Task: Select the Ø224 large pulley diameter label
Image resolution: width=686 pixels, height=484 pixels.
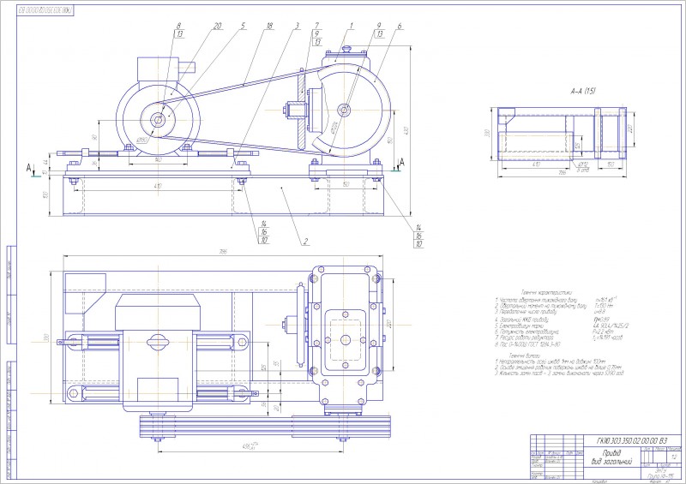Action: pyautogui.click(x=334, y=128)
